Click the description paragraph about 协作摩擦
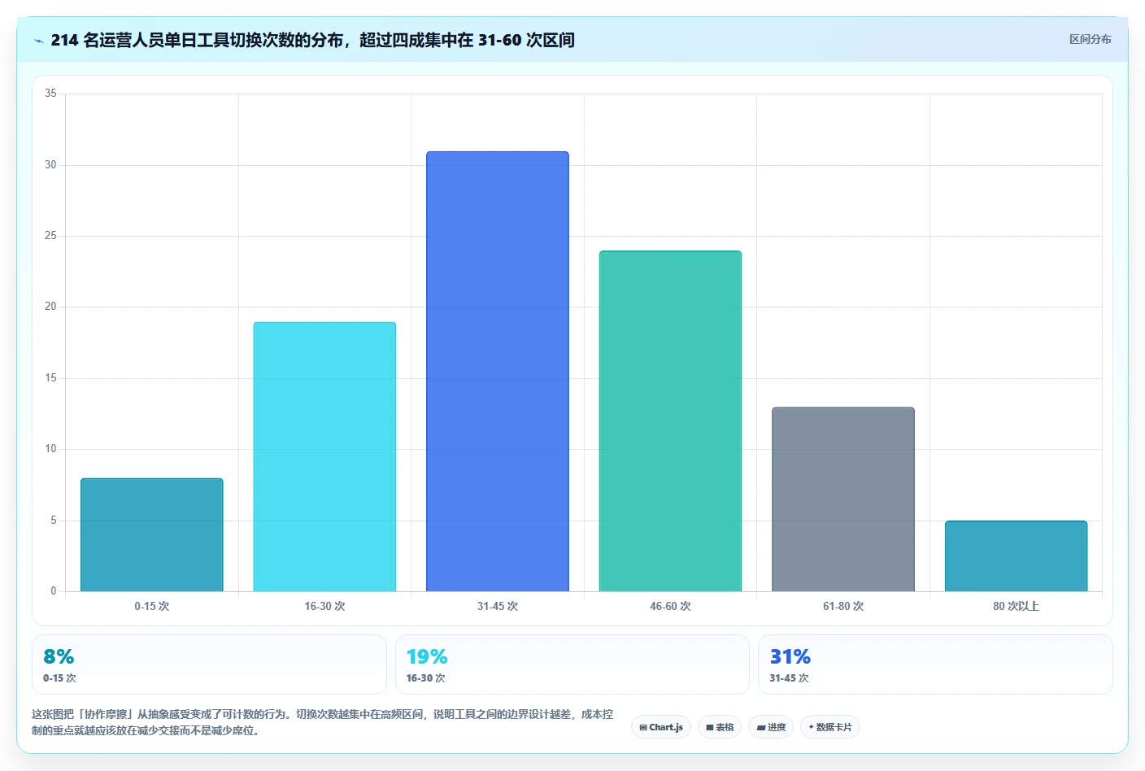This screenshot has height=771, width=1145. click(x=322, y=722)
